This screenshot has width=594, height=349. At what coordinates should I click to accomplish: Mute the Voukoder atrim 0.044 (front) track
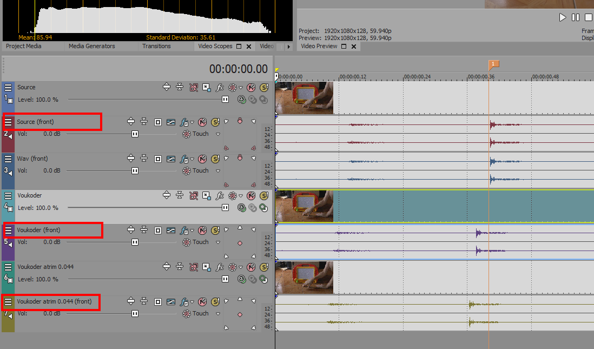(x=202, y=301)
